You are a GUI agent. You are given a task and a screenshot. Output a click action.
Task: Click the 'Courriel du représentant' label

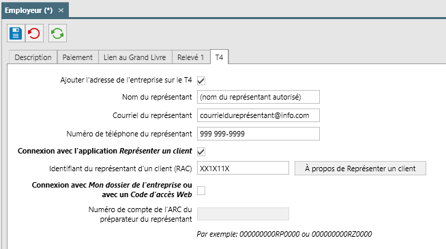click(152, 115)
